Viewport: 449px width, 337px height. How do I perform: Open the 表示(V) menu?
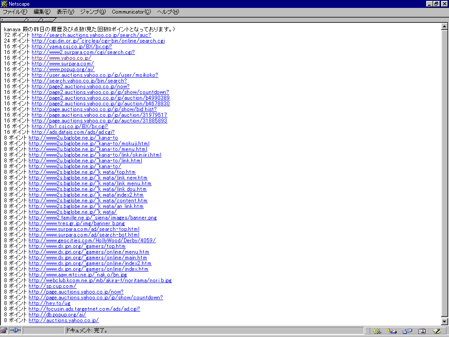point(65,12)
